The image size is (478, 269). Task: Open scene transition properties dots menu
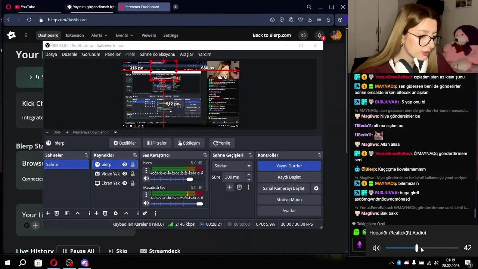(x=248, y=187)
